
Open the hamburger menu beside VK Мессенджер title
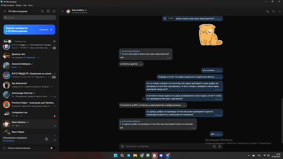(x=5, y=11)
